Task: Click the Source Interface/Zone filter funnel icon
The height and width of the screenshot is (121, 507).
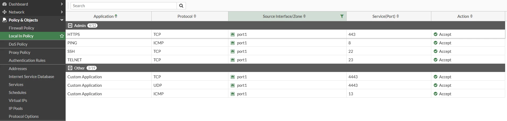Action: pyautogui.click(x=342, y=16)
